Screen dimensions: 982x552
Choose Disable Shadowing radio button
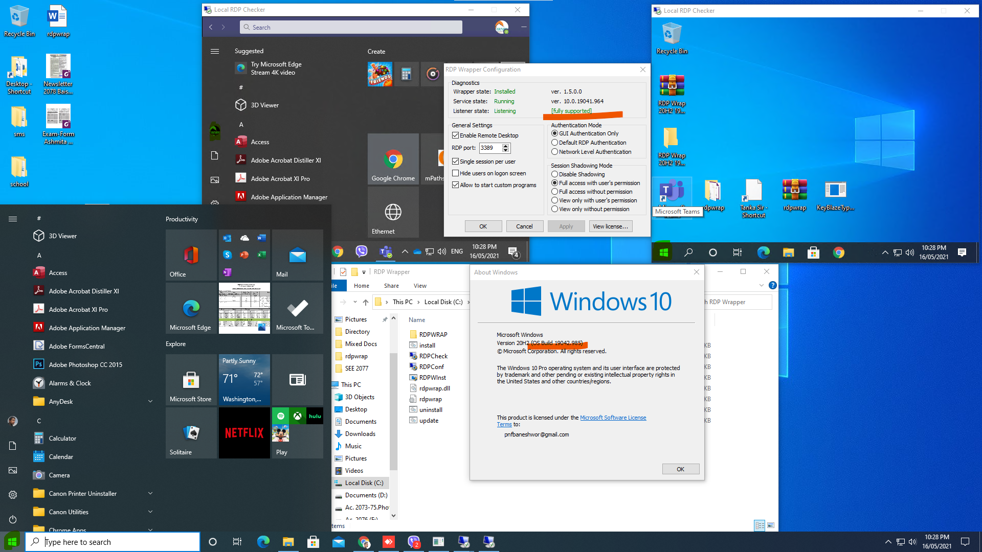click(554, 174)
